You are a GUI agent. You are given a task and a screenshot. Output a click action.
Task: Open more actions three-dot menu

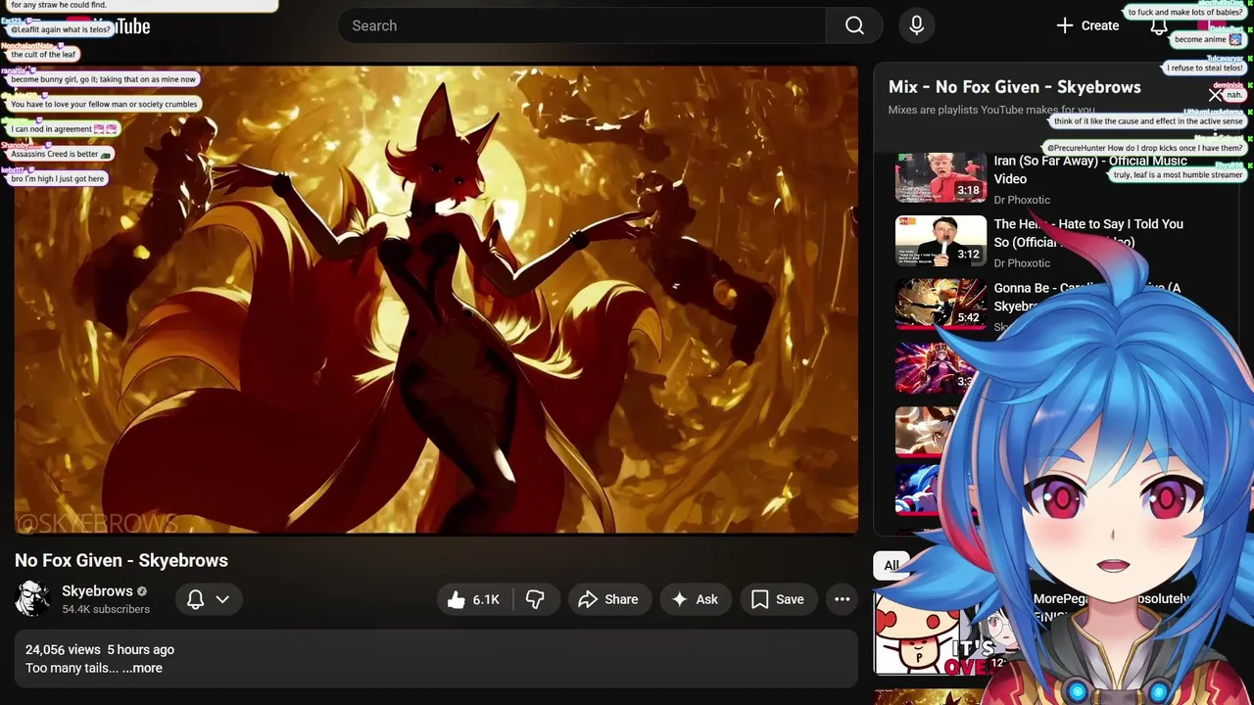842,599
